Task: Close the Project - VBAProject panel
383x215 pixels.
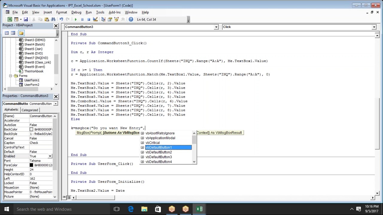Action: [x=56, y=26]
